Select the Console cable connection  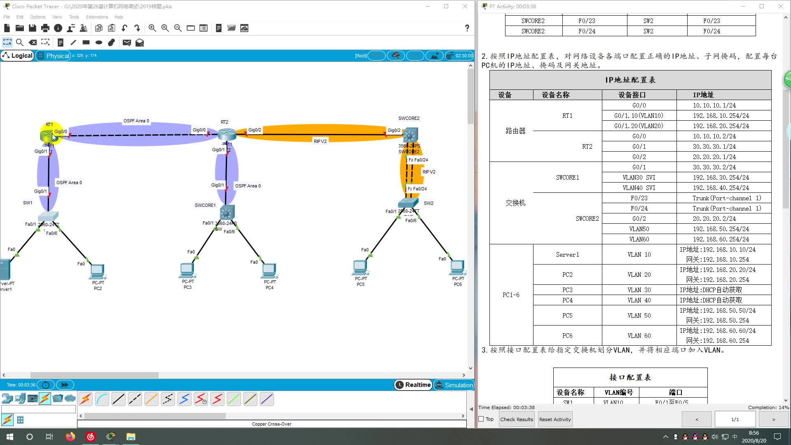[x=102, y=399]
